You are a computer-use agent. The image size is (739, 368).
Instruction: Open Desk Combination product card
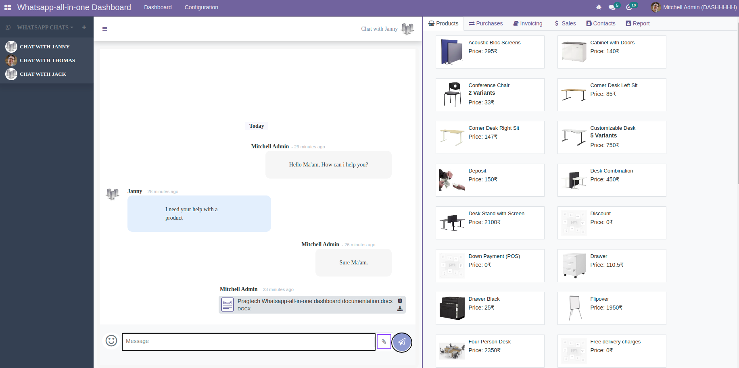coord(612,180)
